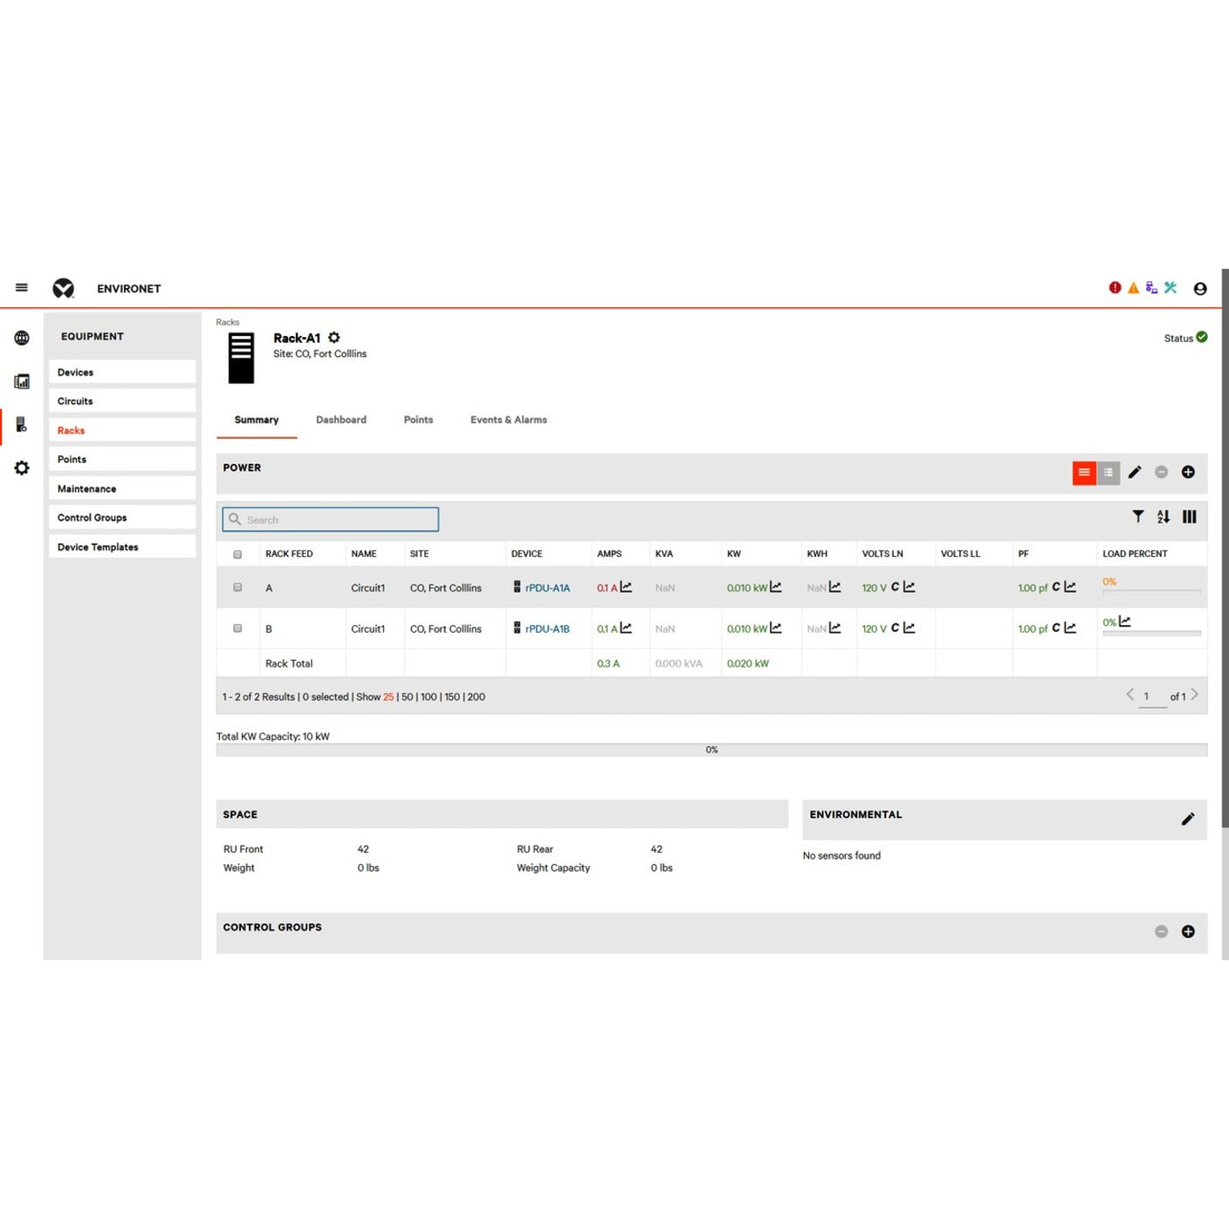The height and width of the screenshot is (1229, 1229).
Task: Switch to the detailed list view toggle
Action: click(1108, 472)
